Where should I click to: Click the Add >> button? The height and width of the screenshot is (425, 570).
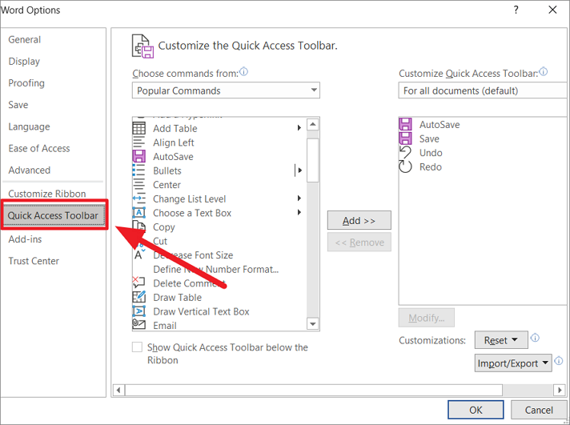(x=359, y=220)
